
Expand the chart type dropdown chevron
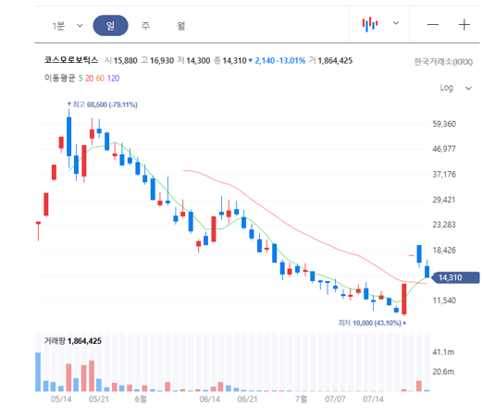click(x=396, y=23)
